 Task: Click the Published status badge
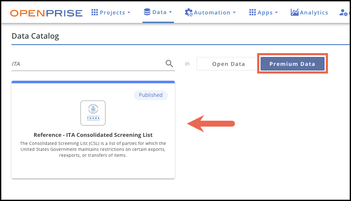pos(151,95)
